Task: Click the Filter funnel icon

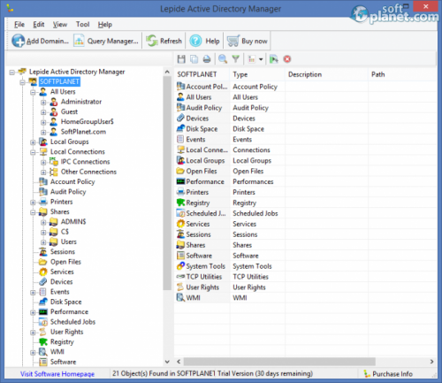Action: [x=235, y=59]
